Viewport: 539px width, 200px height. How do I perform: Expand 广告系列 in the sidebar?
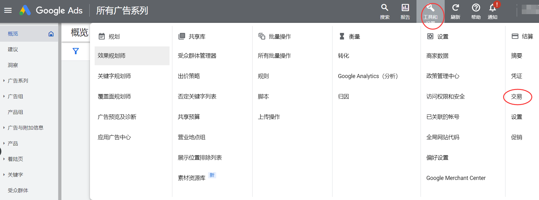click(x=4, y=81)
